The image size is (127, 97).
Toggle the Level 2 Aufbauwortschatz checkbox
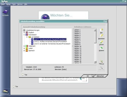pyautogui.click(x=32, y=41)
